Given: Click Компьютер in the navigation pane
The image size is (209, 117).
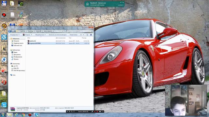Looking at the screenshot, I should [16, 64].
